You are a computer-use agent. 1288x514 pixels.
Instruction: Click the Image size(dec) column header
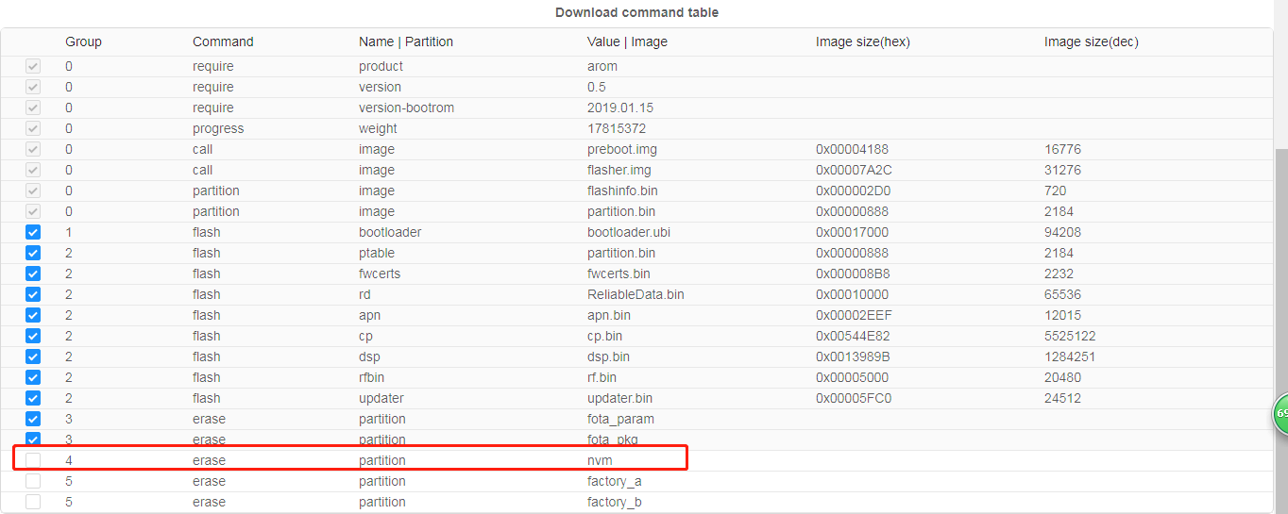1091,41
